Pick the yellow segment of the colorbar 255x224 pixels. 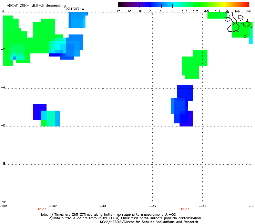[225, 4]
